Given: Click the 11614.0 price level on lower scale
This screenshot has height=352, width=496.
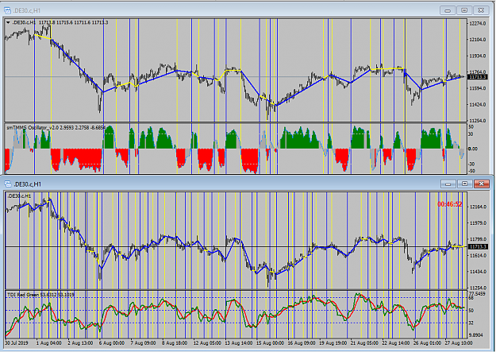Looking at the screenshot, I should pos(478,255).
